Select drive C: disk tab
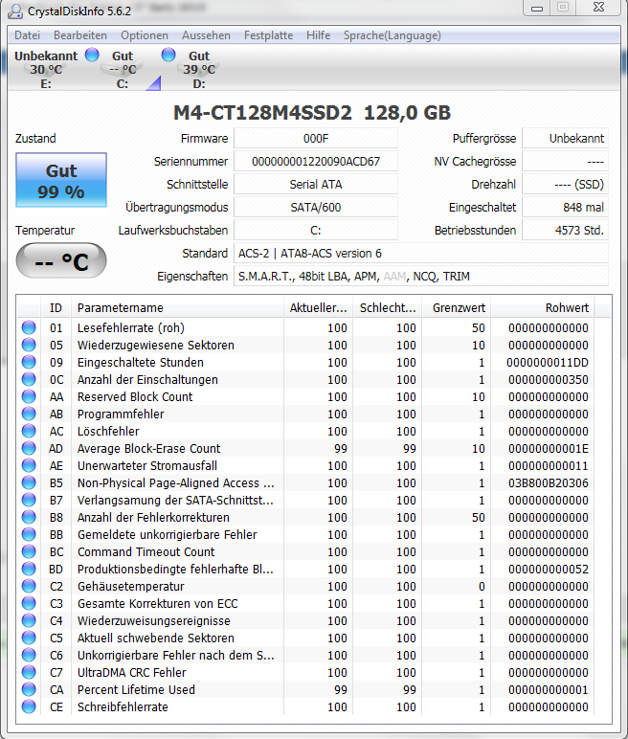The height and width of the screenshot is (739, 628). tap(123, 69)
